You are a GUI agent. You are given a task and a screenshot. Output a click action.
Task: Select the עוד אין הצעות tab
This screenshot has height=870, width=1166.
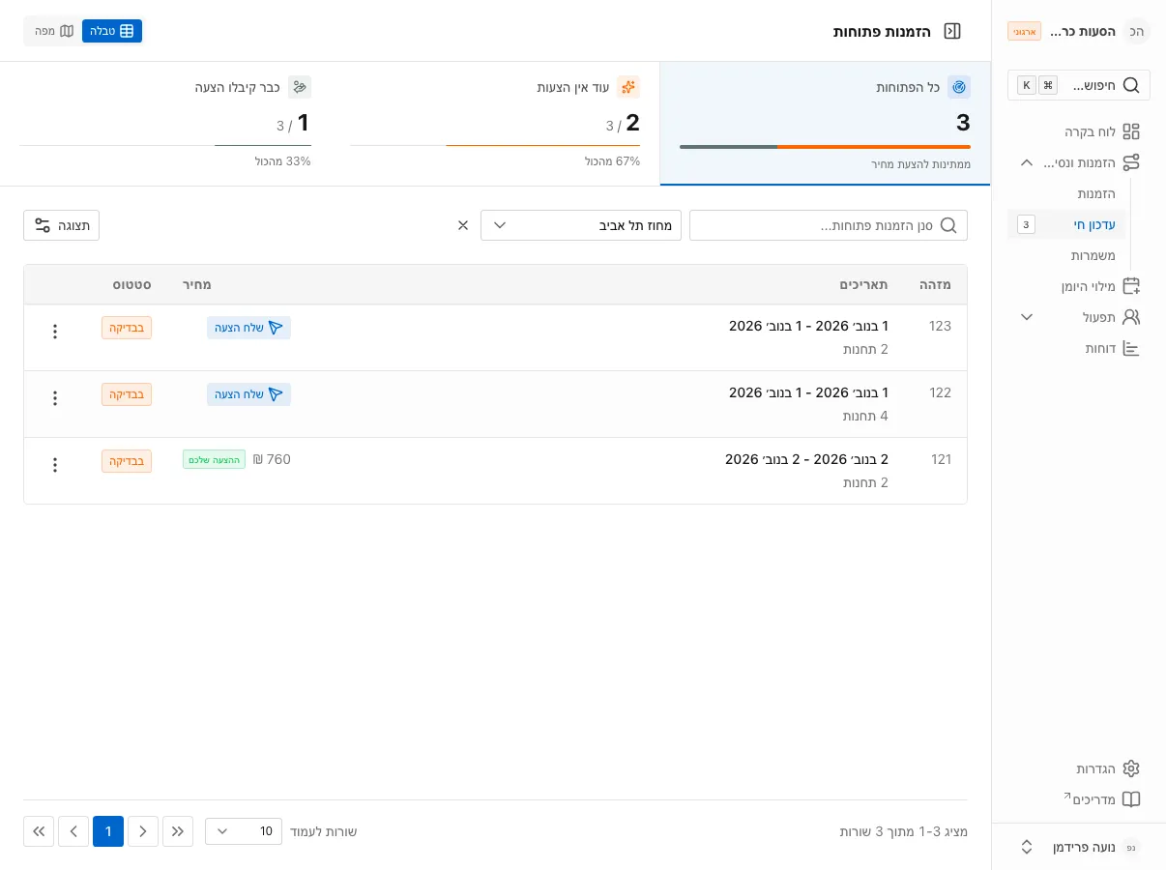tap(495, 124)
